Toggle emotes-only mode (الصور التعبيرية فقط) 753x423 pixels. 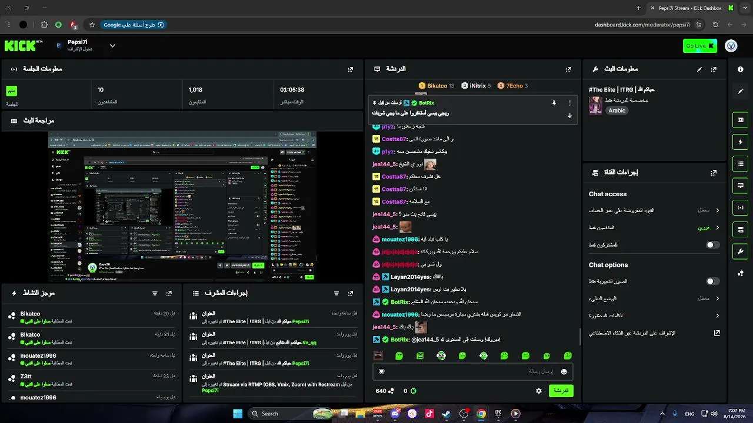[x=712, y=281]
